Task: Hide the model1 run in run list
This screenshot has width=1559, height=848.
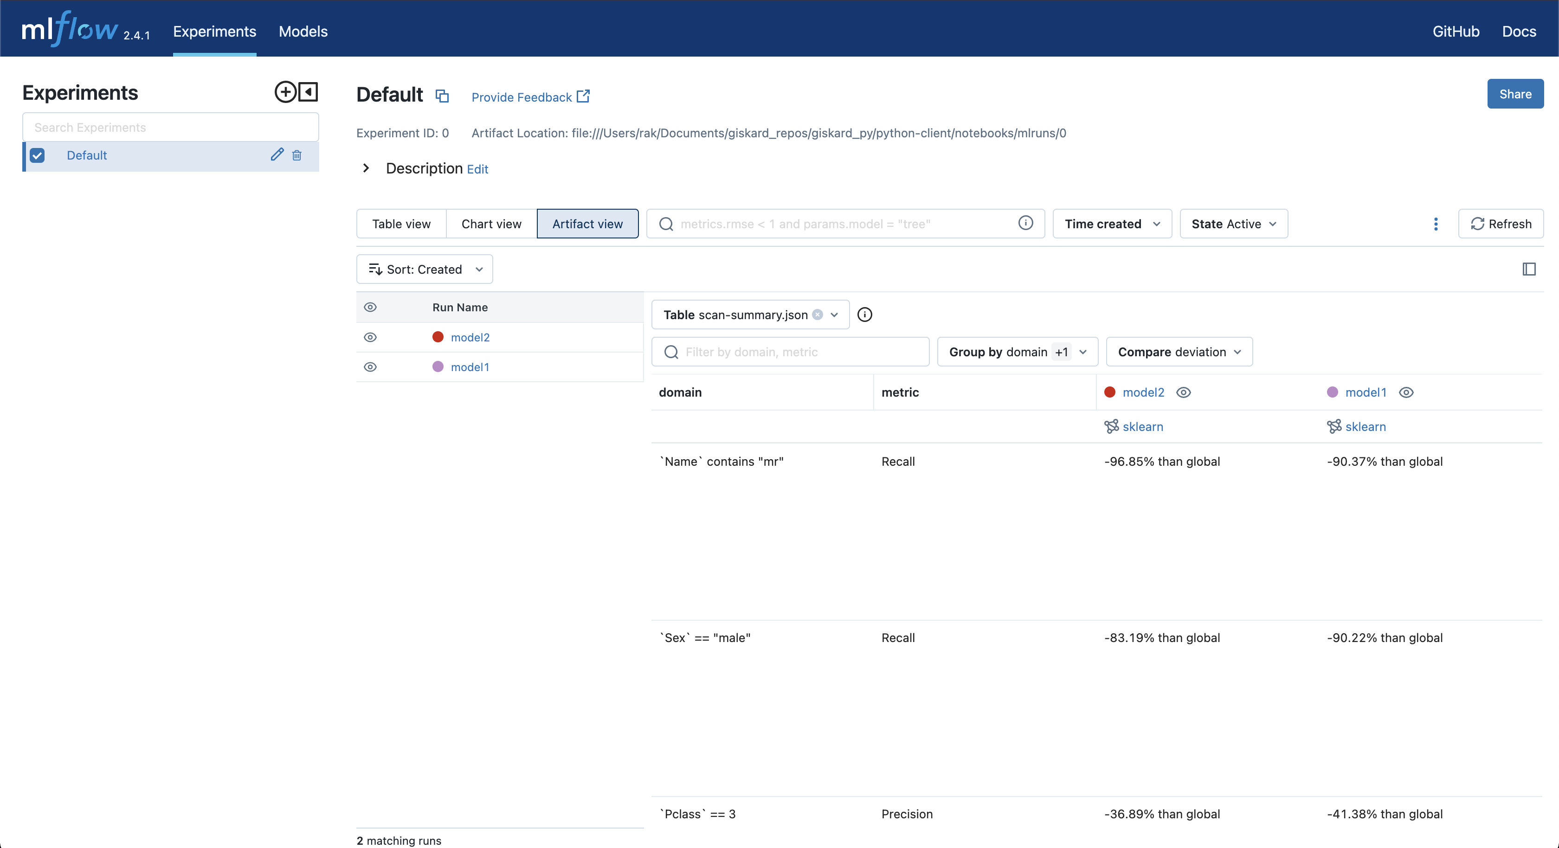Action: coord(370,367)
